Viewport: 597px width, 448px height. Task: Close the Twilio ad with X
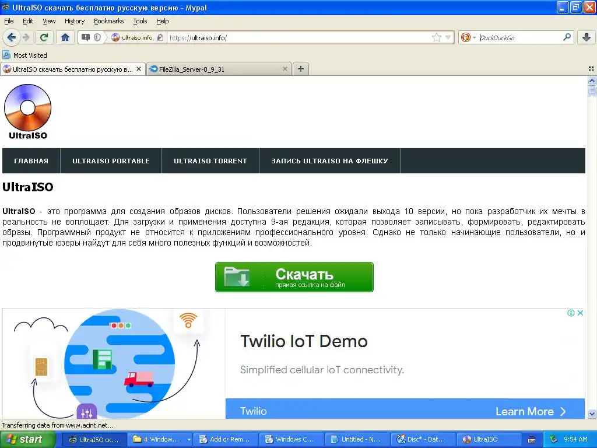[580, 313]
